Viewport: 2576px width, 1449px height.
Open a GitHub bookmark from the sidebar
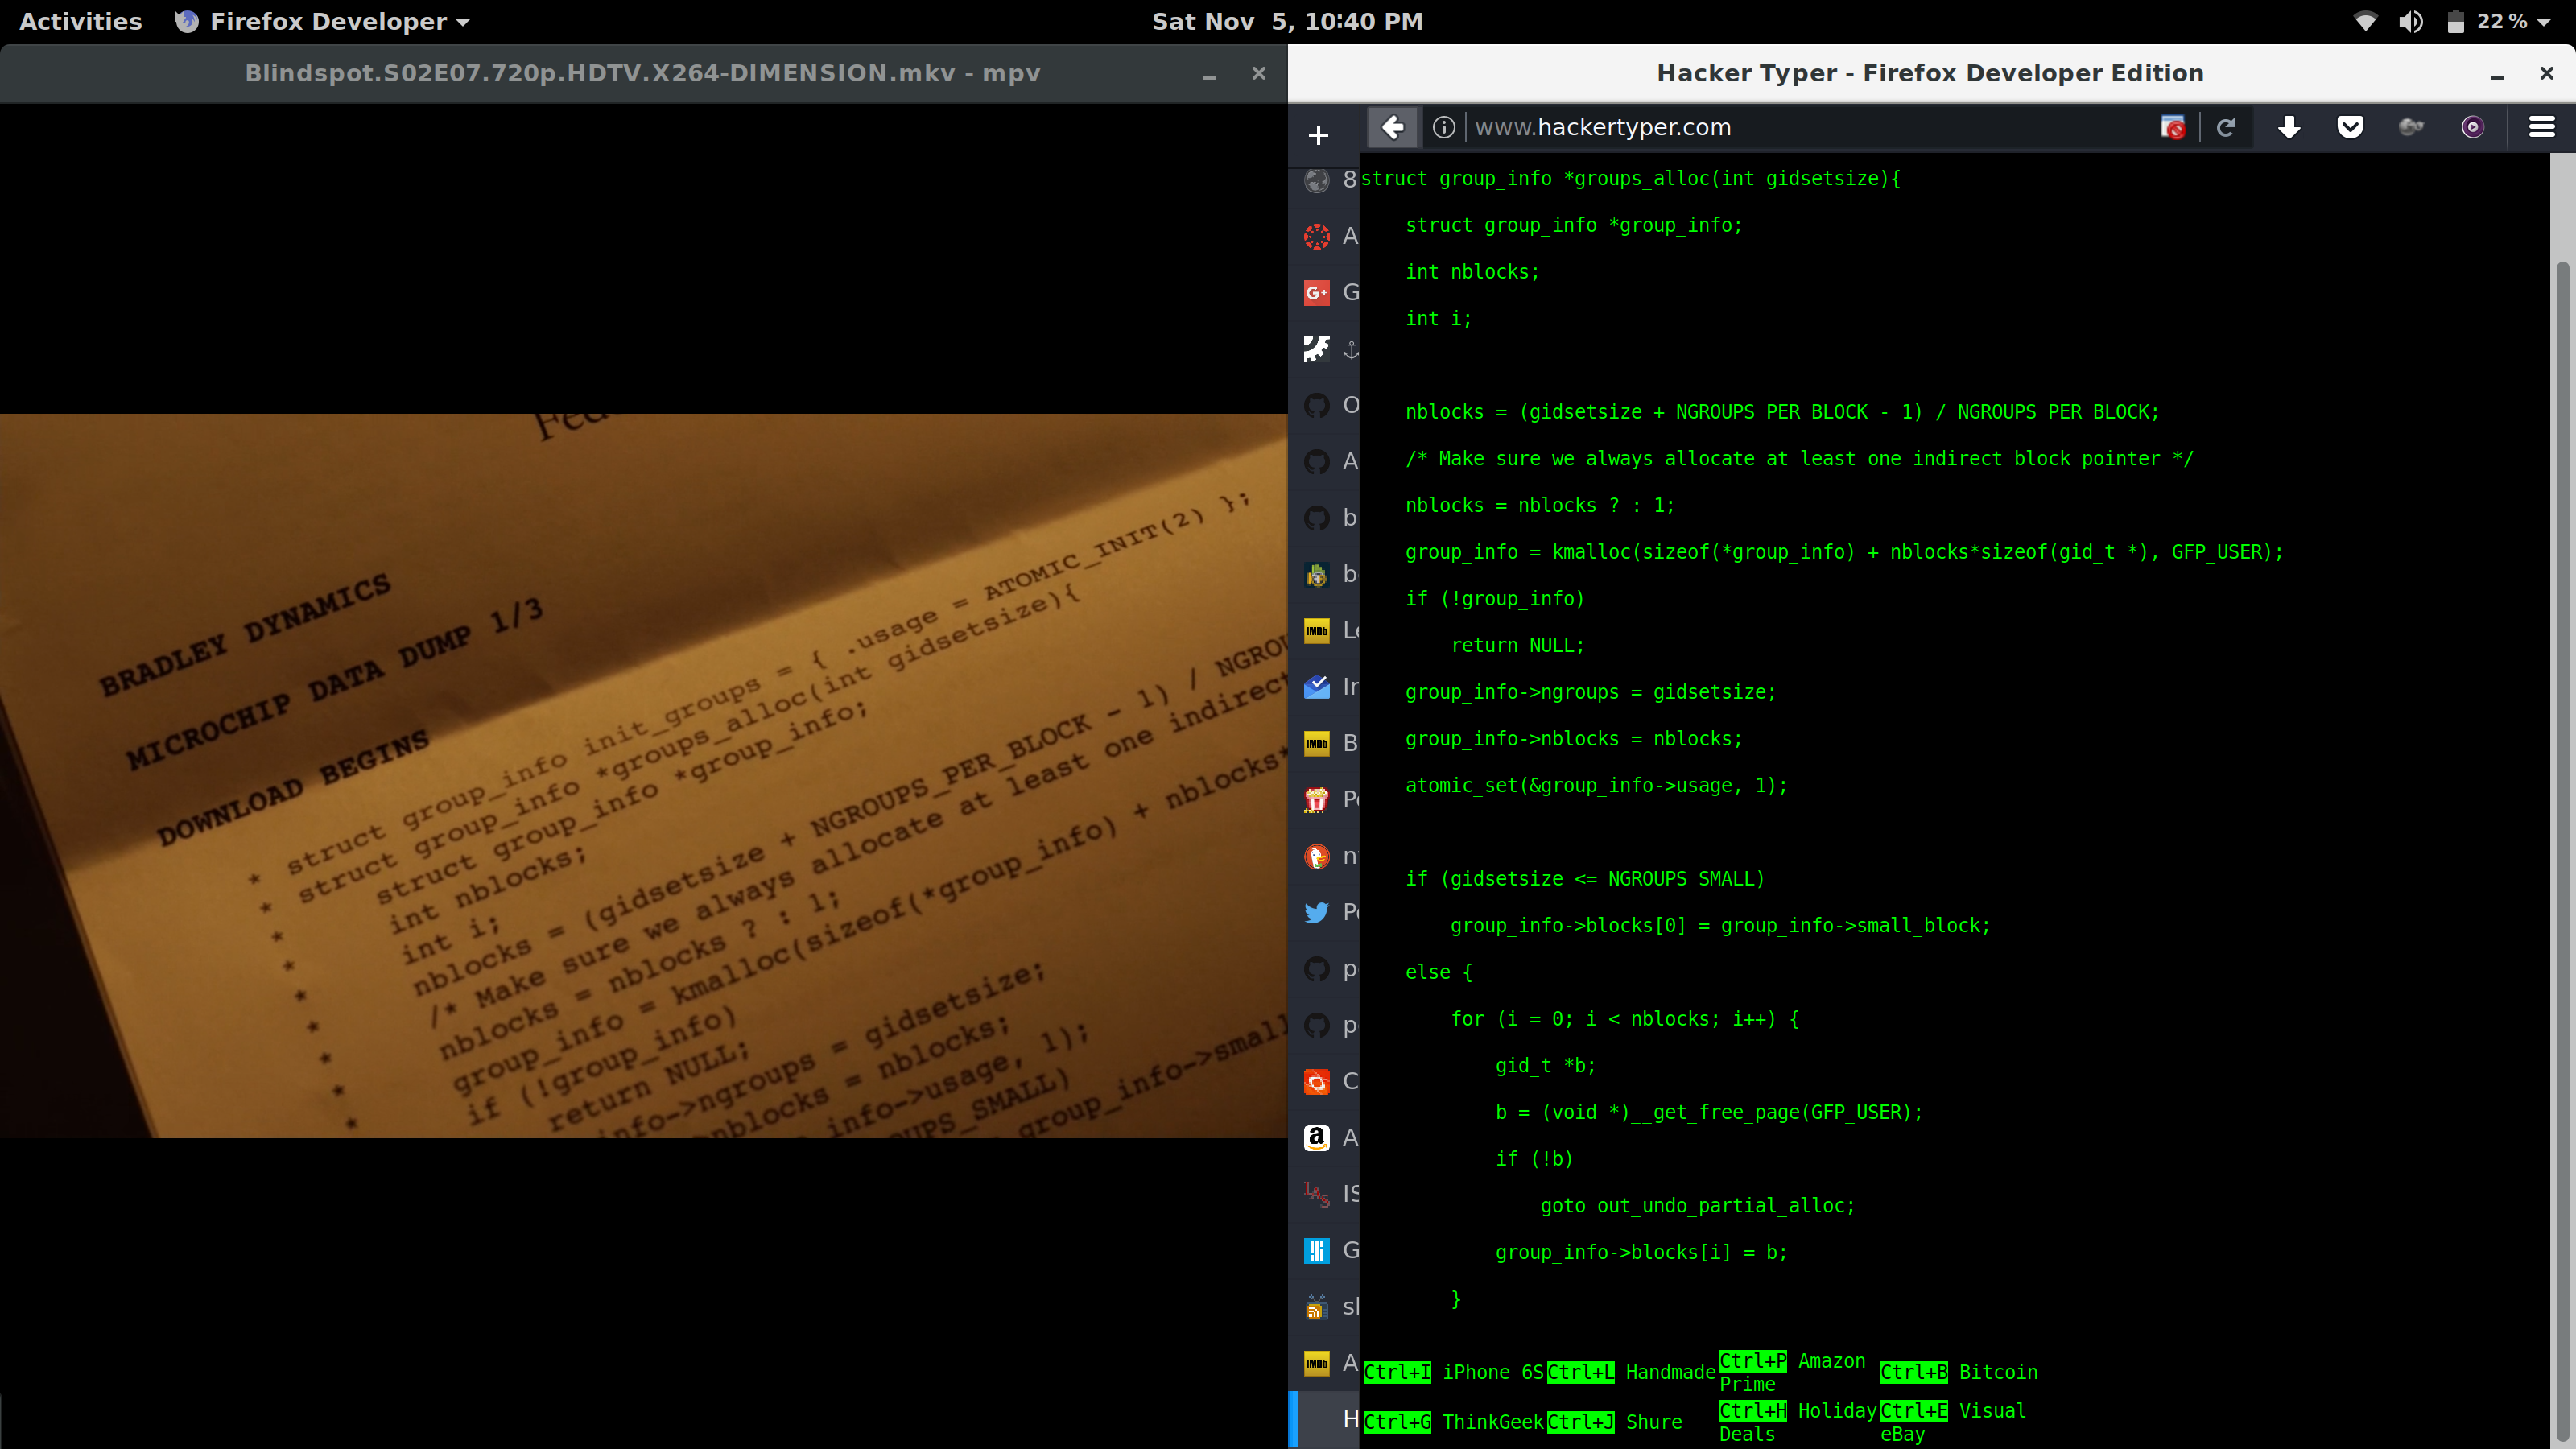pos(1316,405)
